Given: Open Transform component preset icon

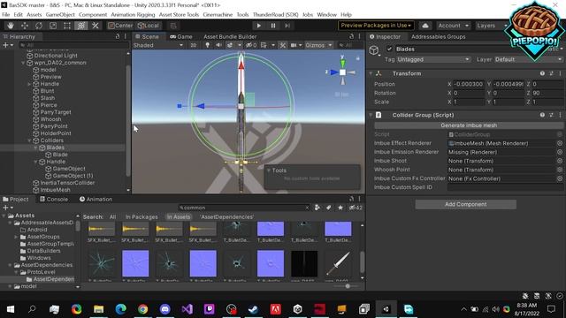Looking at the screenshot, I should click(x=551, y=73).
